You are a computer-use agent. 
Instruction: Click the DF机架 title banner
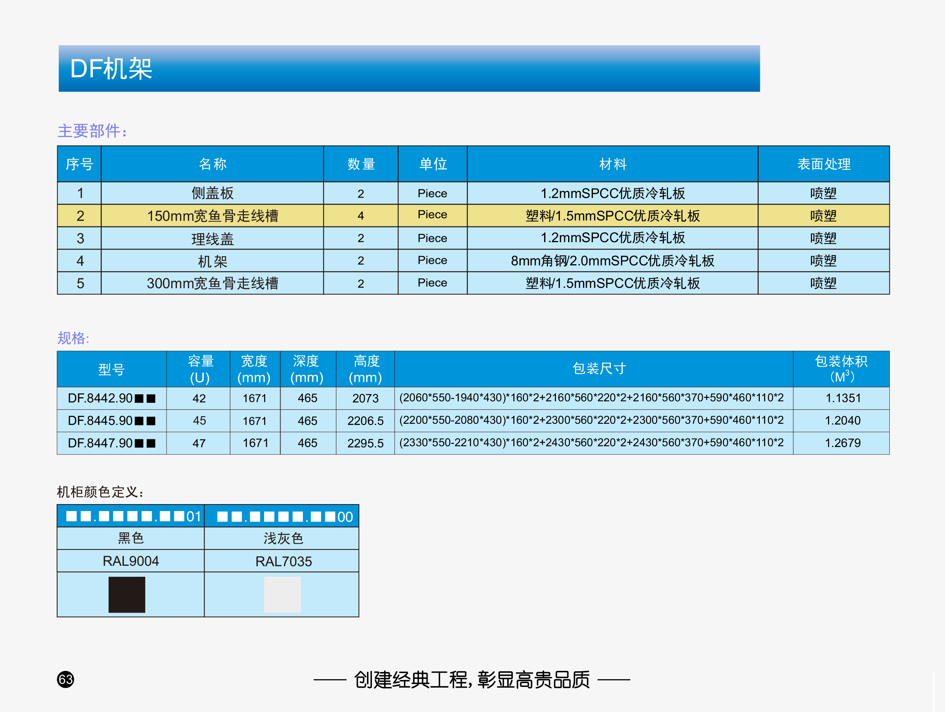(409, 68)
